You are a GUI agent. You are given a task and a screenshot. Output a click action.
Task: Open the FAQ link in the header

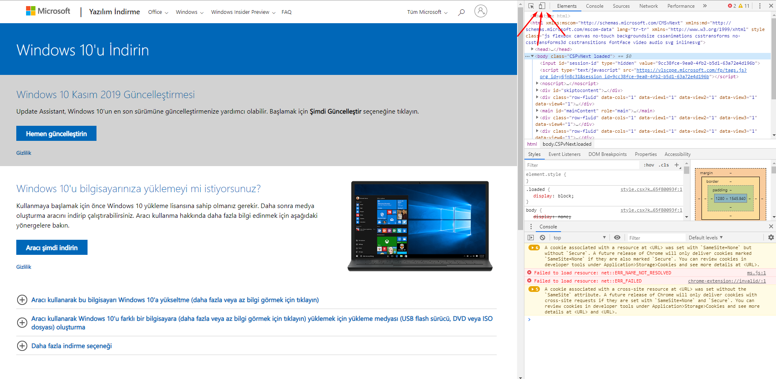click(x=287, y=12)
